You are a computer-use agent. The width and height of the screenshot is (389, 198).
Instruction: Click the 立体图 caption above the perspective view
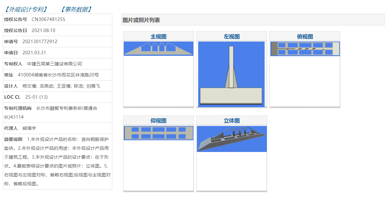tap(231, 120)
